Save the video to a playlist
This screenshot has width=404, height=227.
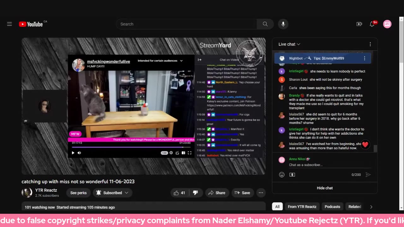tap(242, 193)
